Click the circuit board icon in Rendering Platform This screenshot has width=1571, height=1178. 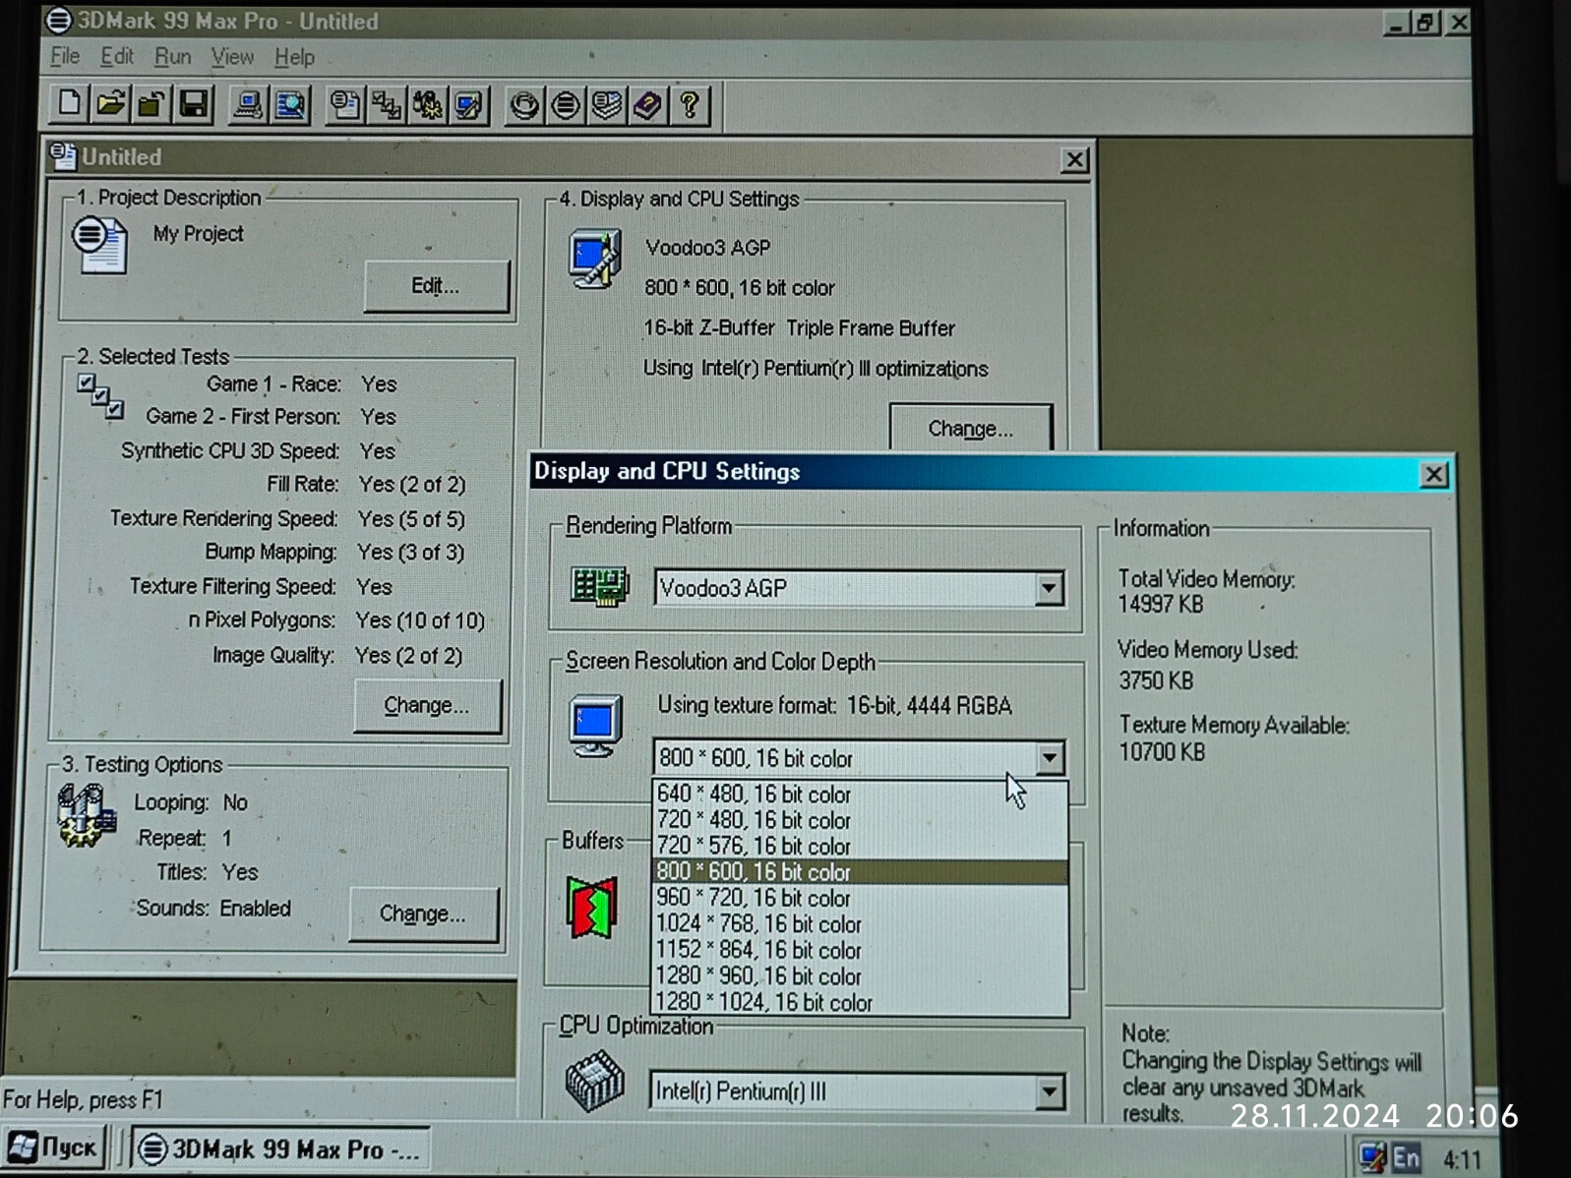599,587
